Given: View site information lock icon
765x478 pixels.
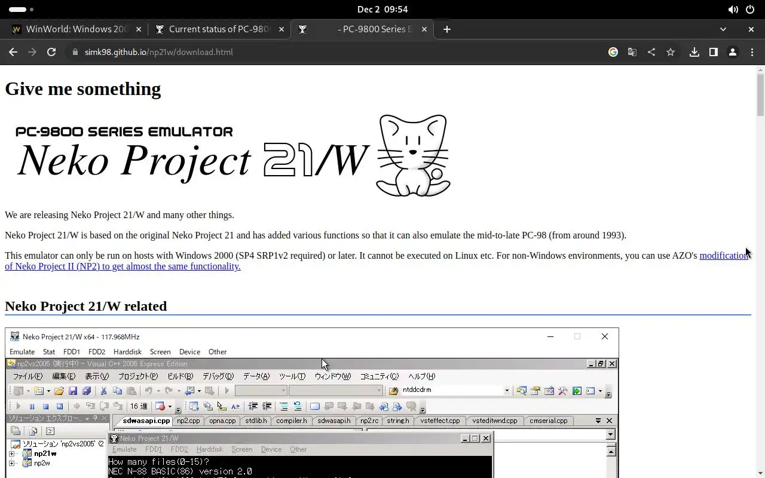Looking at the screenshot, I should (x=75, y=52).
